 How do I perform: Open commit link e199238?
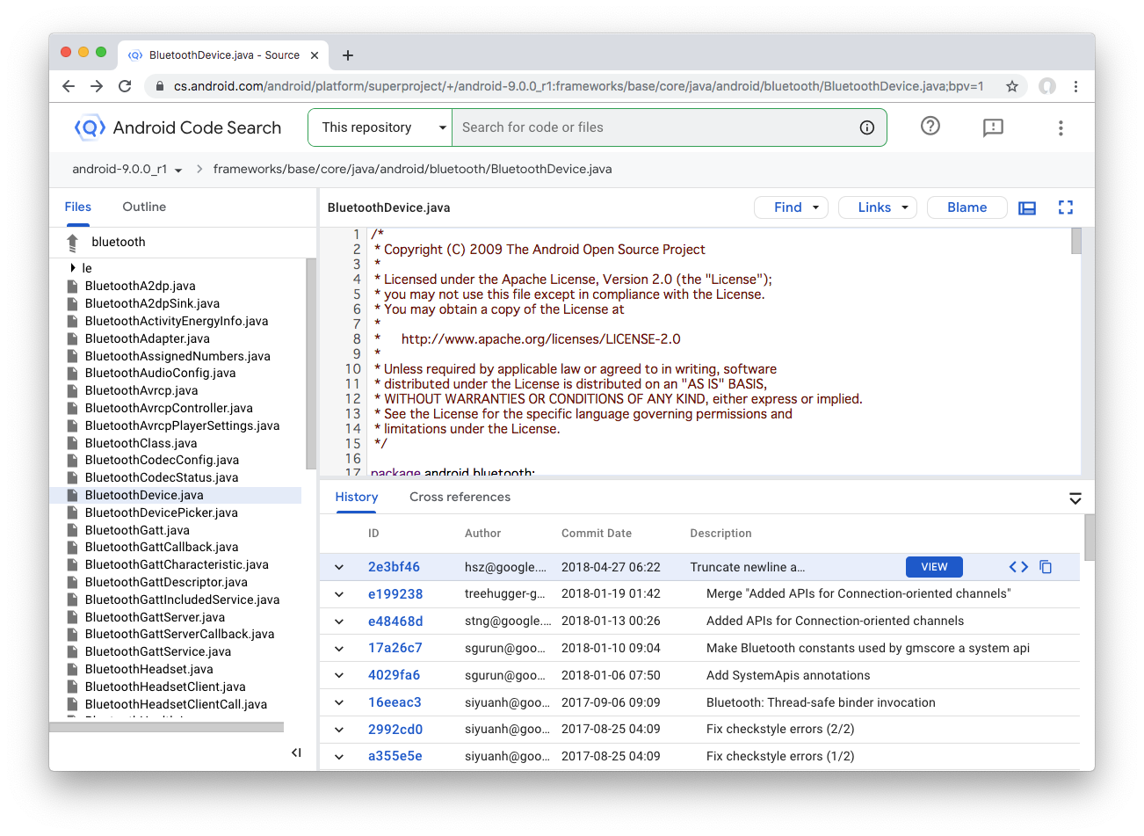[x=395, y=594]
